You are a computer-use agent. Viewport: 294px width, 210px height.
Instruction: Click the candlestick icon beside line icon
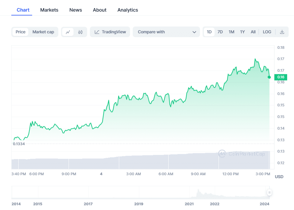click(80, 32)
